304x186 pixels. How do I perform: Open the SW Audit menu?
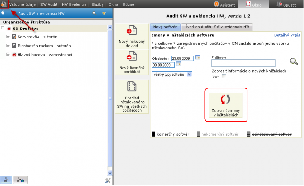pos(49,4)
